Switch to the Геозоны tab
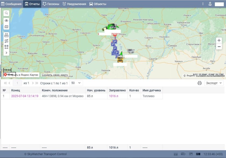This screenshot has height=158, width=226. click(51, 4)
